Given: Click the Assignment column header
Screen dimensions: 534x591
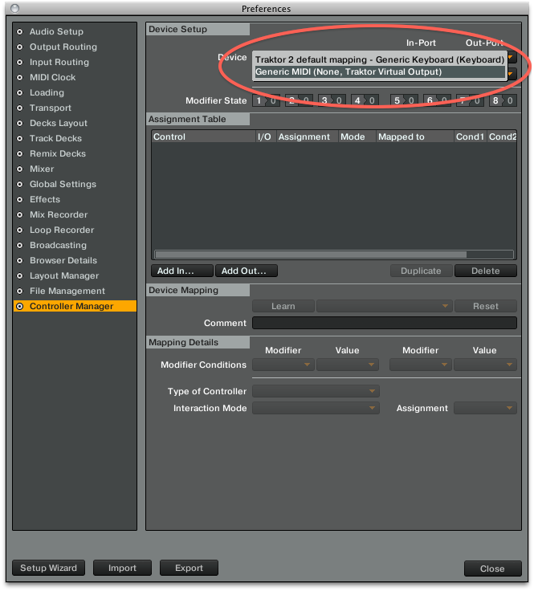Looking at the screenshot, I should click(x=308, y=137).
